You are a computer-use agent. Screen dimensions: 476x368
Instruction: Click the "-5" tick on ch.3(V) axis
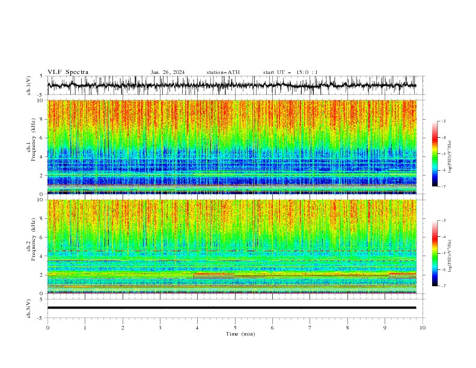(x=41, y=318)
